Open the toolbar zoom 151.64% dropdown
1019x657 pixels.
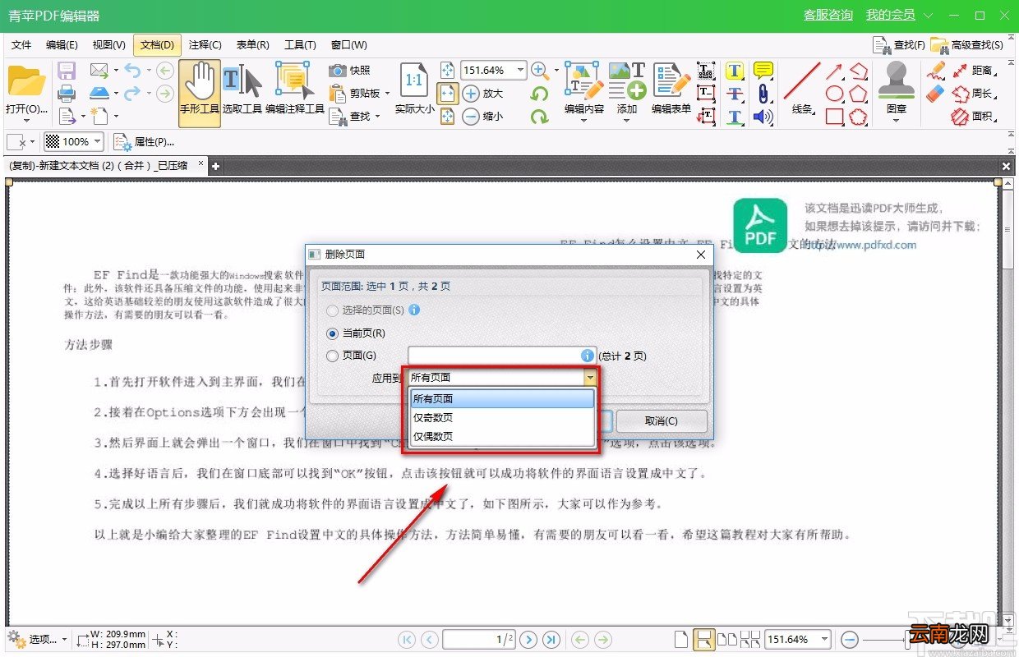(520, 71)
